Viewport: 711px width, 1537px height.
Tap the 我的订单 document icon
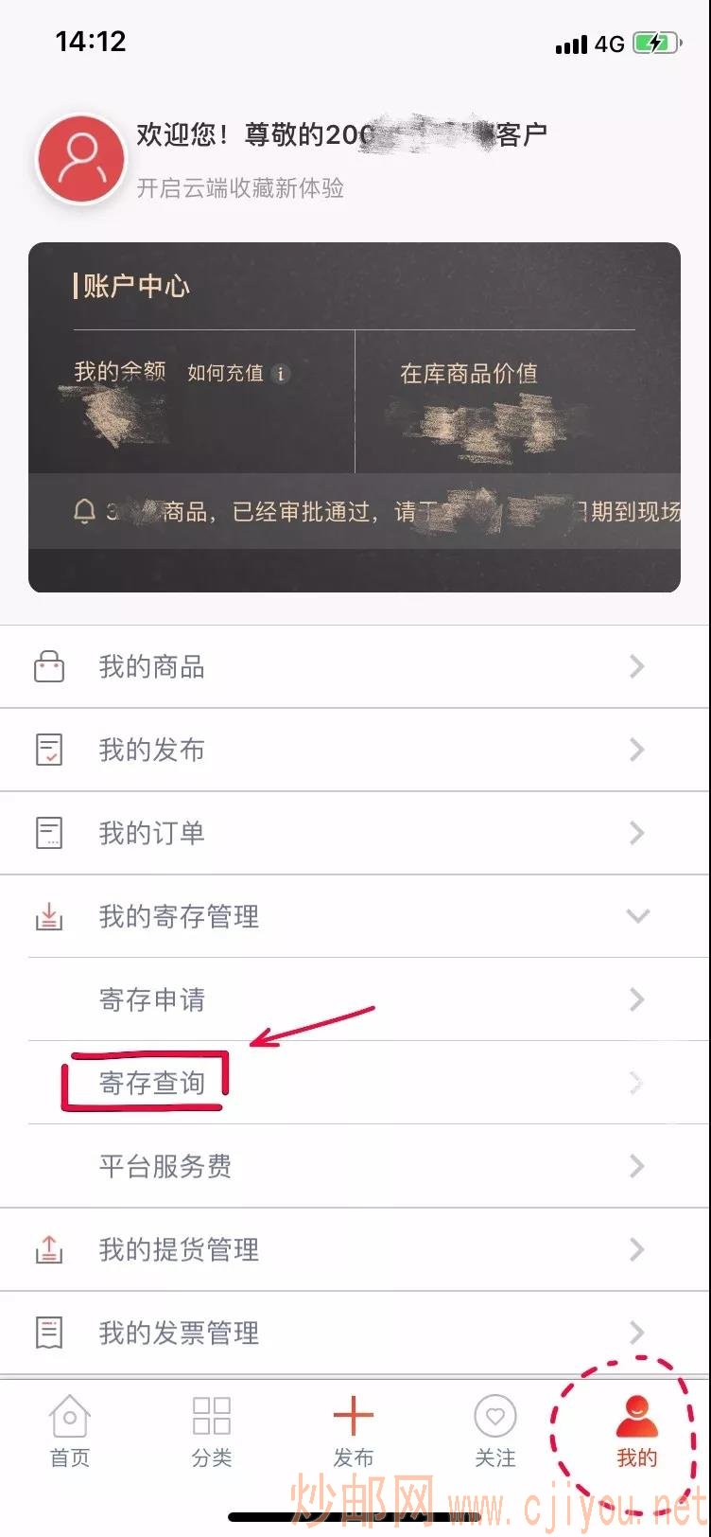click(49, 833)
